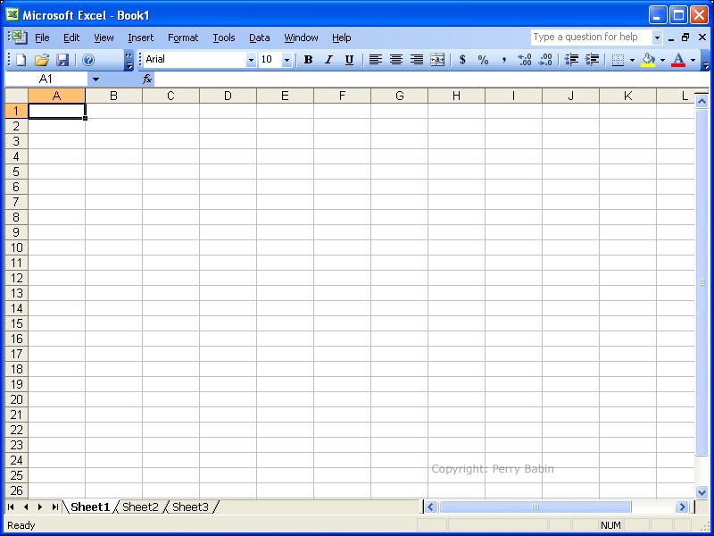Apply yellow Fill Color bucket icon
This screenshot has width=714, height=536.
[x=648, y=60]
